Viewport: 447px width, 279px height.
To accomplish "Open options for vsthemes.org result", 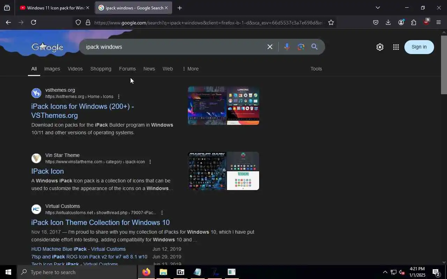I will tap(119, 97).
